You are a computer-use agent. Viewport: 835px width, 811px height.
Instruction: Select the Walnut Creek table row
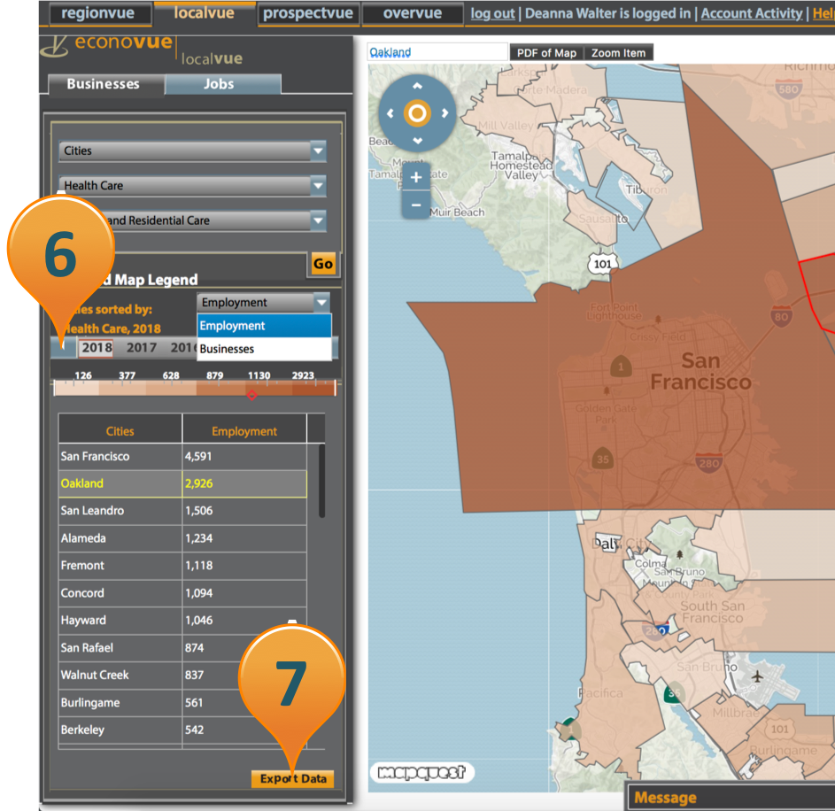click(182, 676)
